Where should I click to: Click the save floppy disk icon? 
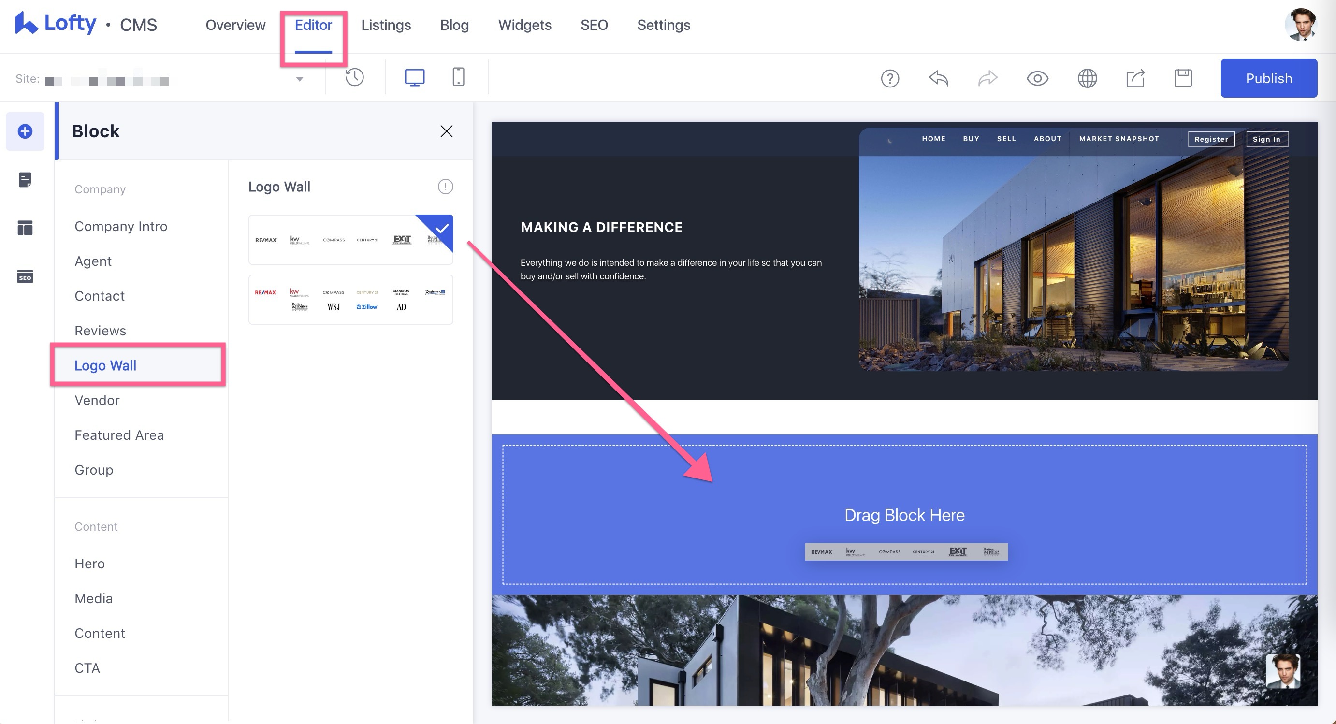point(1183,78)
